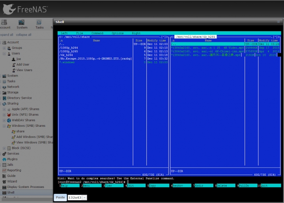Click the Plugins puzzle icon
The image size is (284, 203).
click(4, 160)
